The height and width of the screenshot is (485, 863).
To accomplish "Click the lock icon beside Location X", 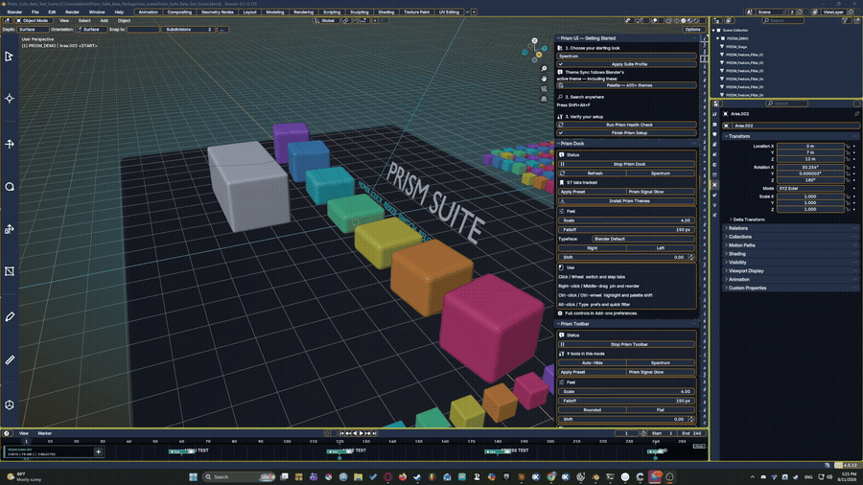I will click(849, 147).
